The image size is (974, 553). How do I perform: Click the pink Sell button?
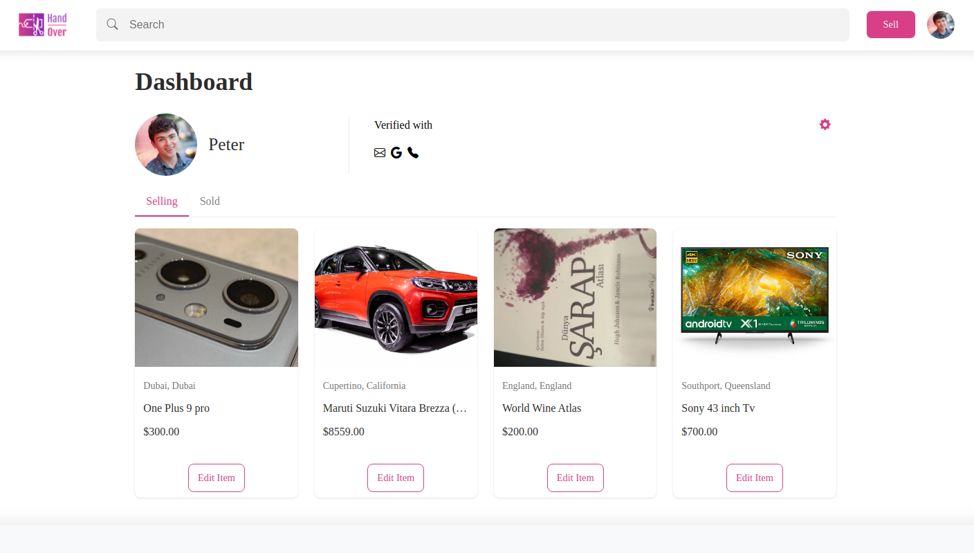tap(890, 24)
